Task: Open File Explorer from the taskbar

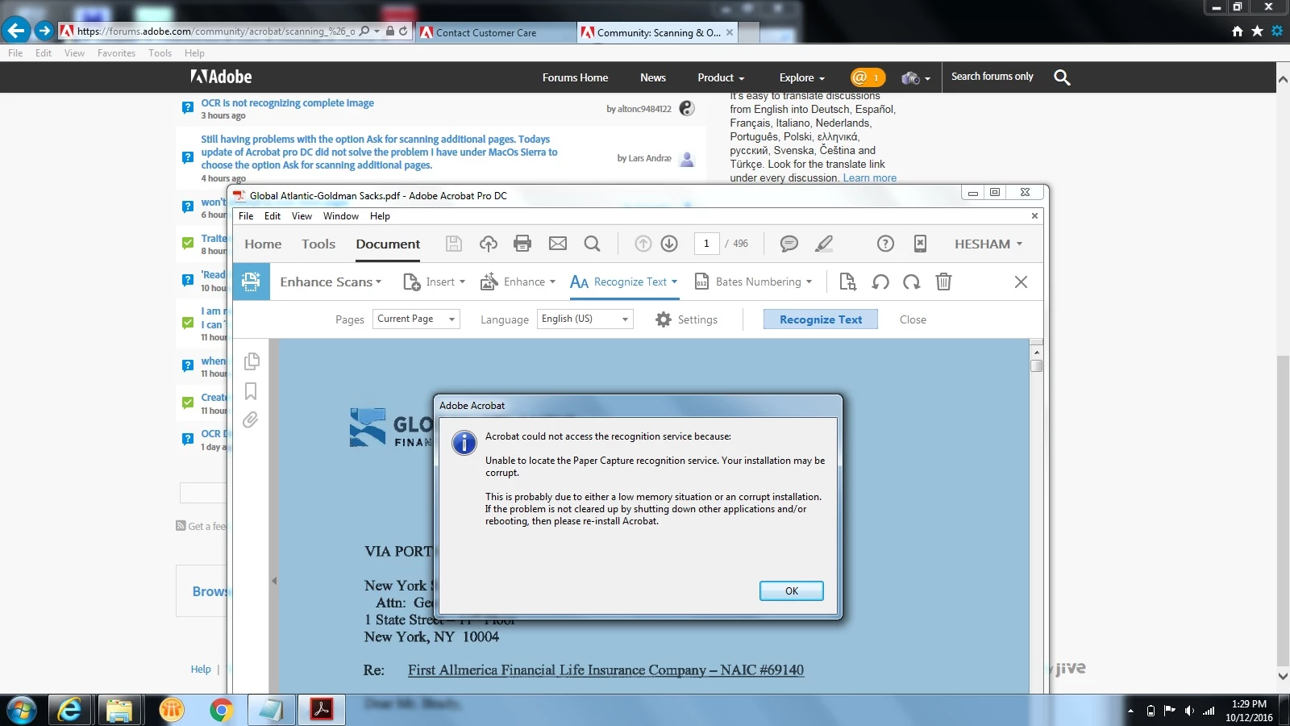Action: click(119, 711)
